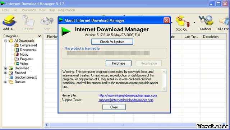Expand the Unfinished tree node

[x=6, y=68]
